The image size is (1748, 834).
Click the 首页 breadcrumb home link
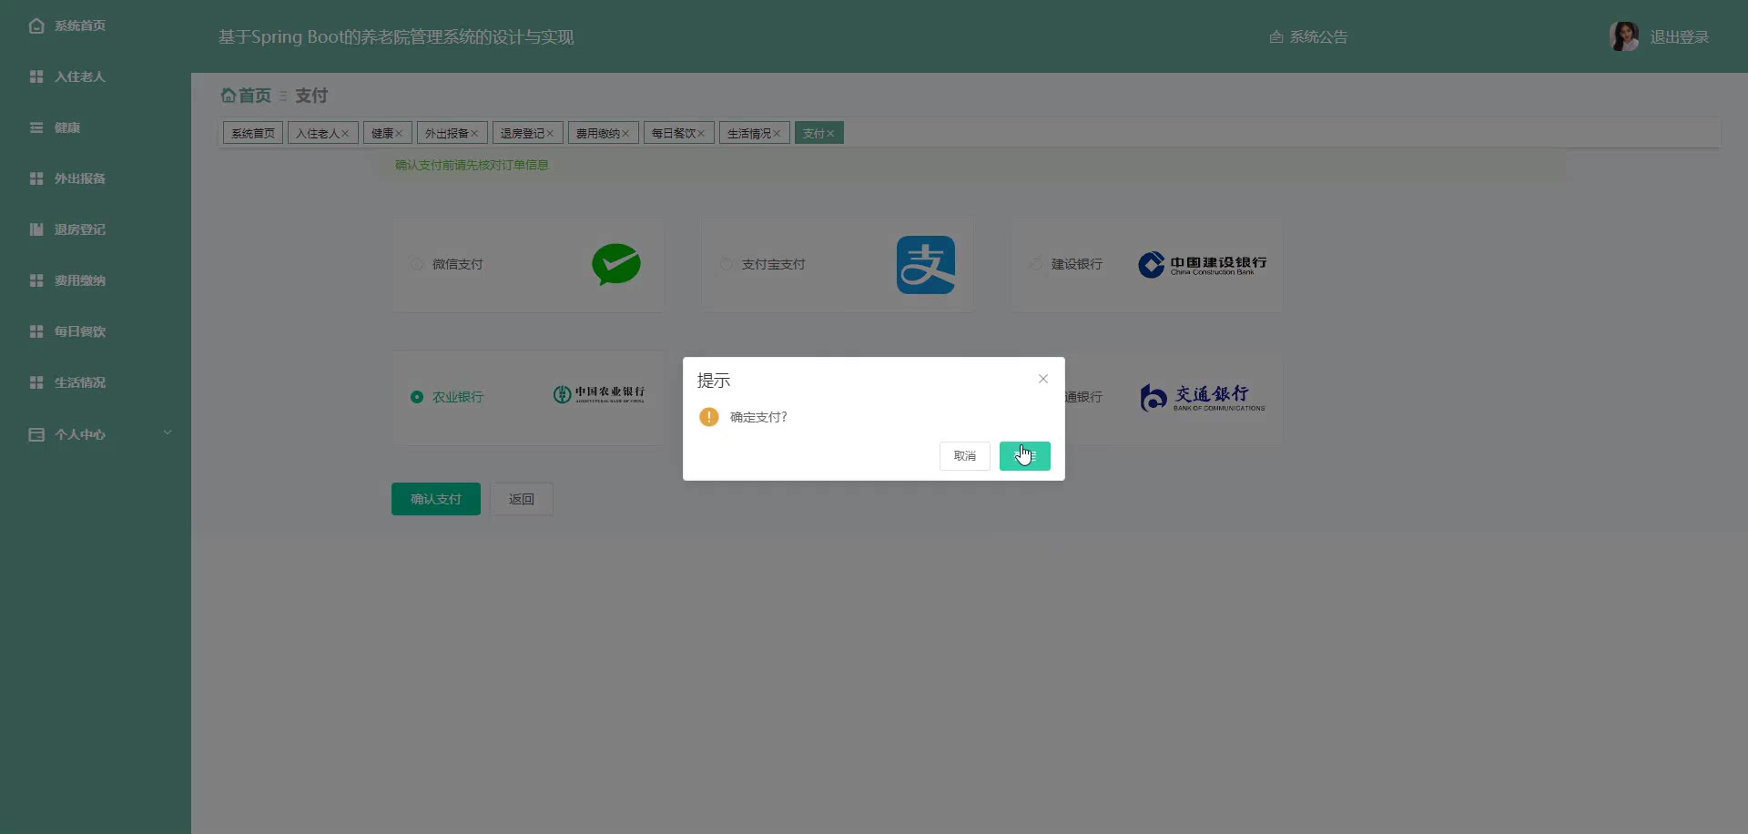tap(246, 96)
